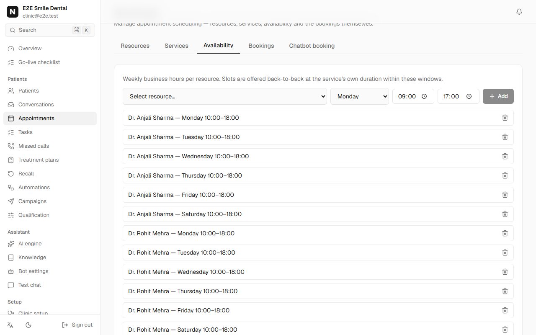Open the Chatbot booking tab

point(312,46)
